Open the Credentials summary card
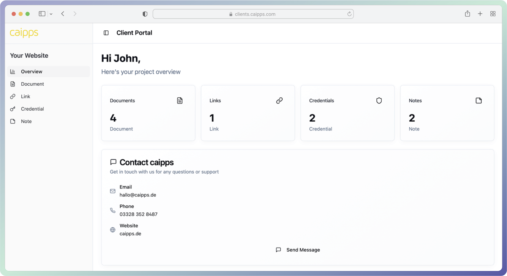507x276 pixels. point(347,113)
